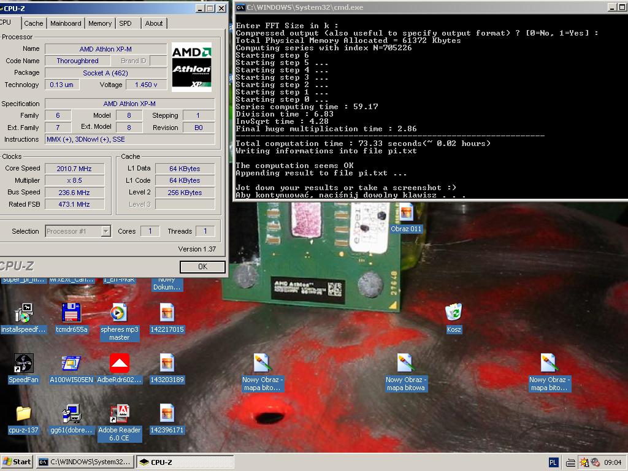Screen dimensions: 628x471
Task: Click Total computation time line in cmd
Action: point(363,144)
